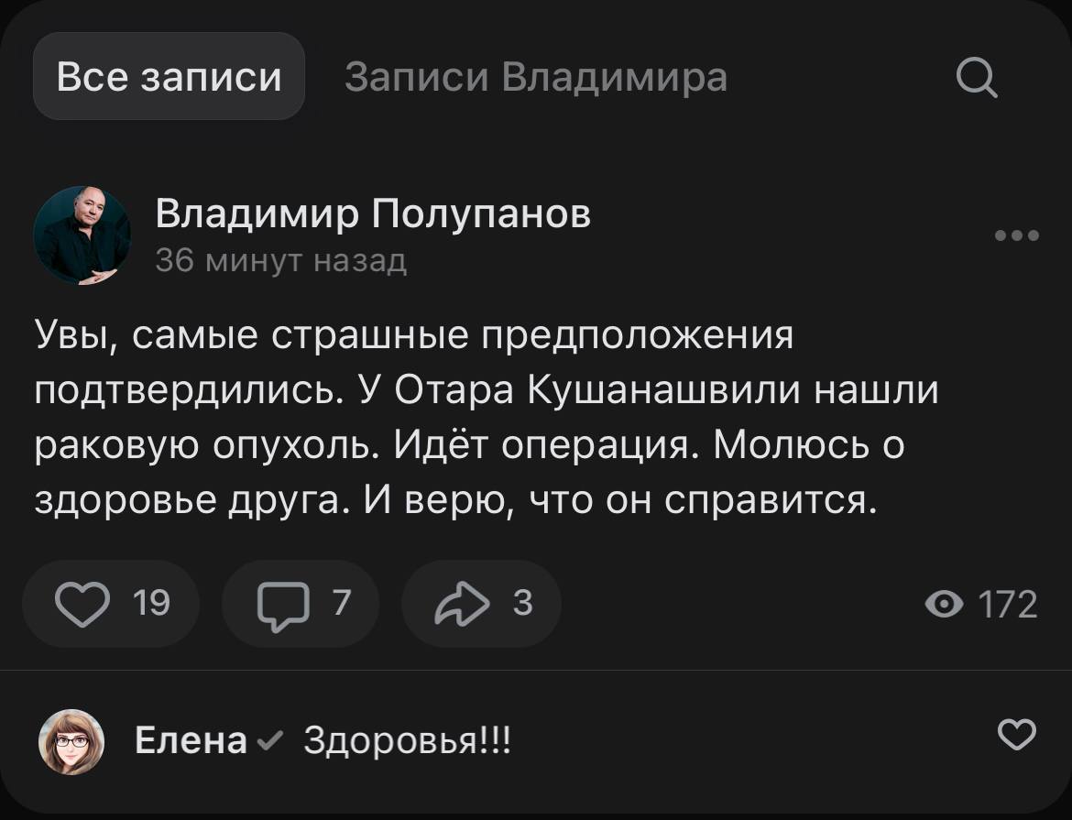Viewport: 1072px width, 820px height.
Task: Click the verified checkmark beside Elena
Action: click(272, 740)
